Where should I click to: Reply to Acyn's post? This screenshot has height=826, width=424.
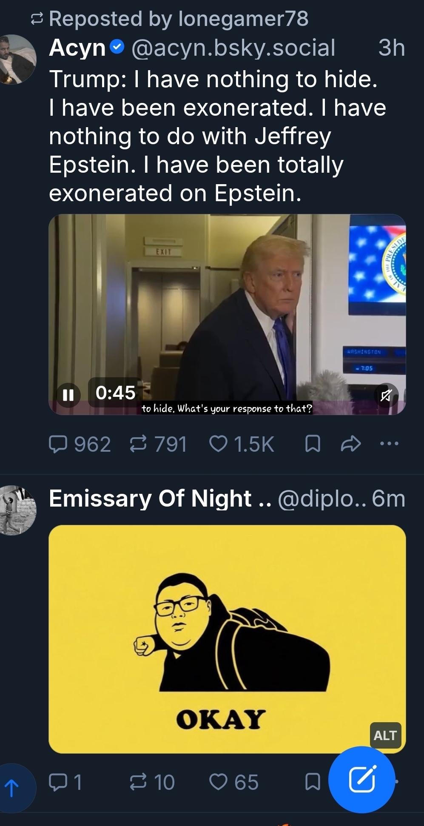click(58, 444)
